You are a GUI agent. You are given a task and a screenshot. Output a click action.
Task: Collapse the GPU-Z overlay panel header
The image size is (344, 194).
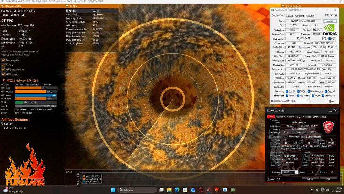(x=67, y=6)
